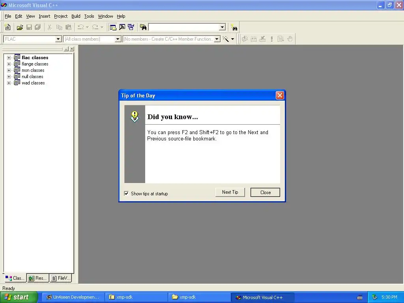
Task: Open the Undo history dropdown arrow
Action: [87, 27]
